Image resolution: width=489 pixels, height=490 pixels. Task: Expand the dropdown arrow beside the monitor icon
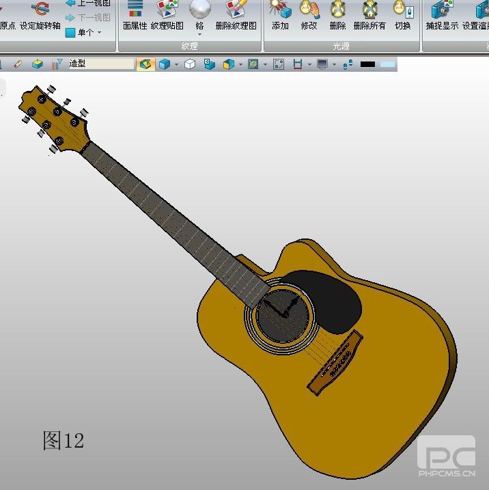[x=333, y=64]
